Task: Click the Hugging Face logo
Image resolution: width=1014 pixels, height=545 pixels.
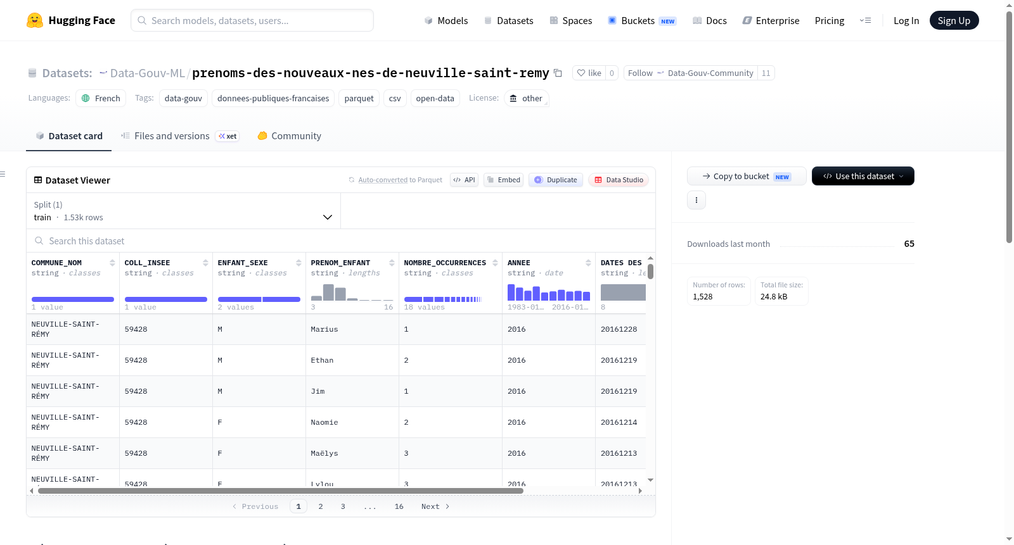Action: [70, 20]
